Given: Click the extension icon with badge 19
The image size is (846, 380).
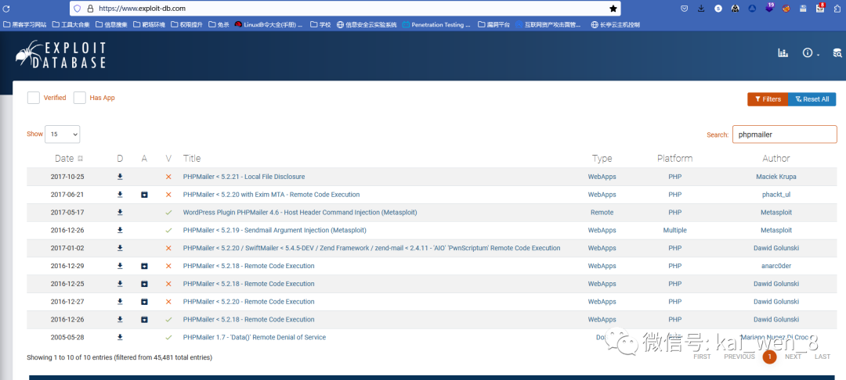Looking at the screenshot, I should [x=769, y=8].
